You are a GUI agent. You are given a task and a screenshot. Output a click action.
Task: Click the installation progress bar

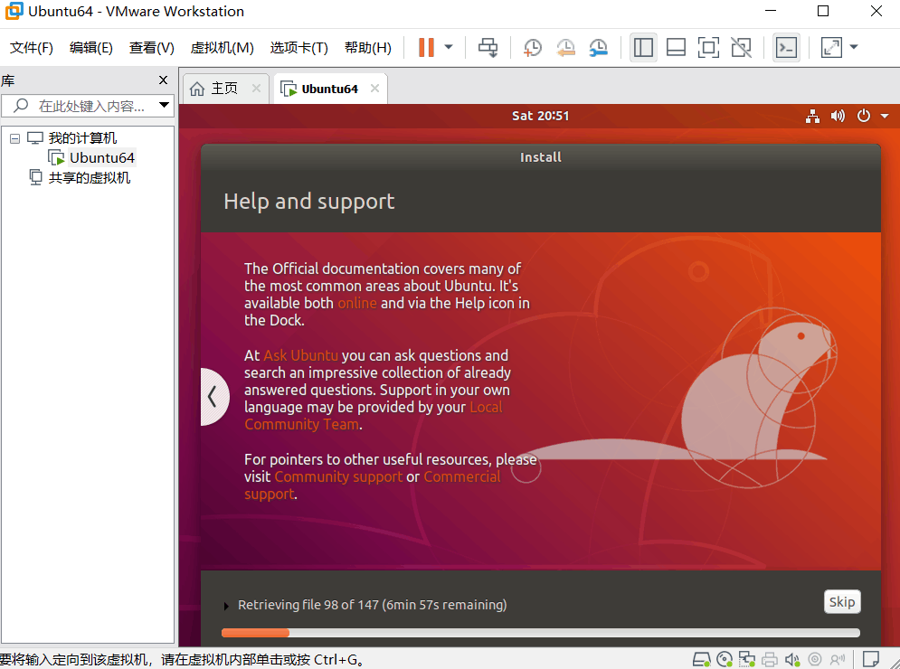pos(540,633)
